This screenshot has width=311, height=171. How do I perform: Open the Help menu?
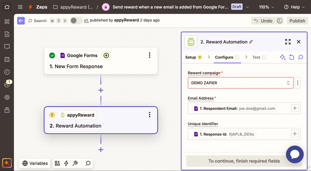point(294,7)
